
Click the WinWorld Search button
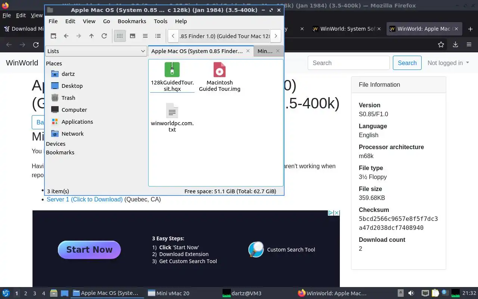pyautogui.click(x=407, y=63)
